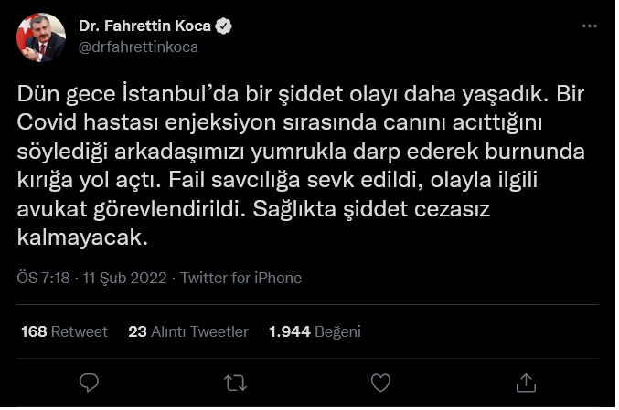View the 1.944 Beğeni likes list
619x410 pixels.
(x=315, y=331)
